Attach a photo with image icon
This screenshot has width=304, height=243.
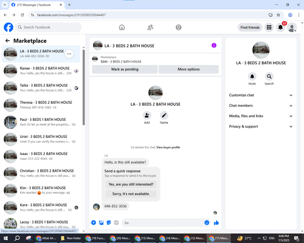point(101,223)
